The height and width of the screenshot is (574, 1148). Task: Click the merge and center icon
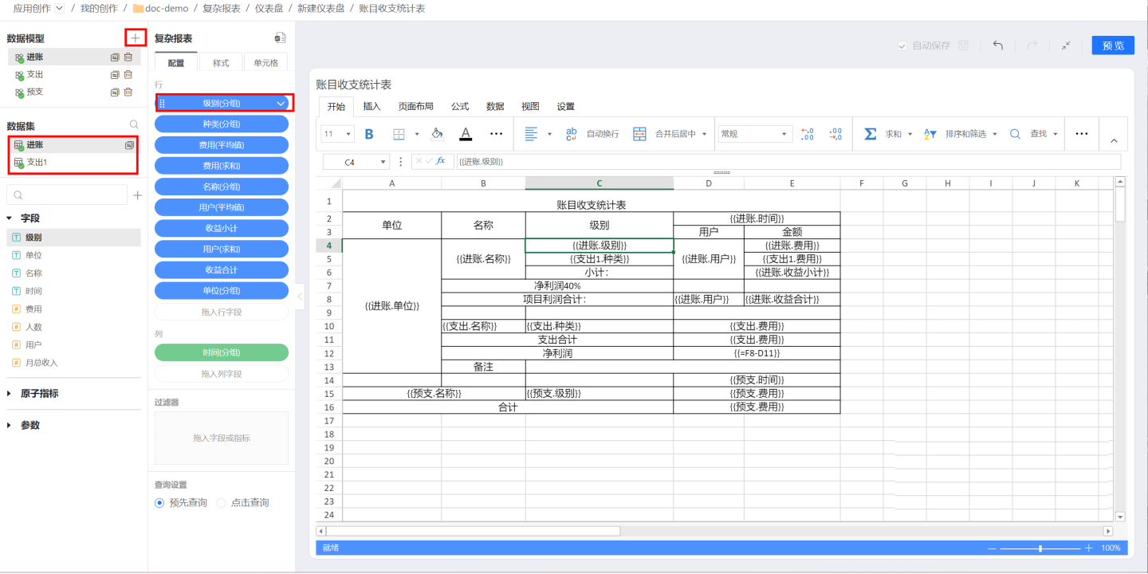[x=639, y=134]
